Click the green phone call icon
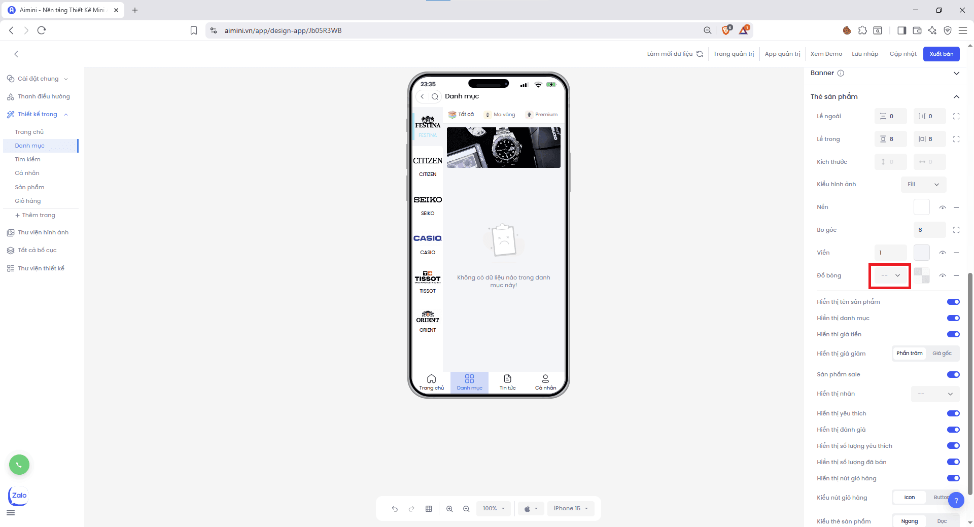Viewport: 974px width, 527px height. pyautogui.click(x=19, y=465)
